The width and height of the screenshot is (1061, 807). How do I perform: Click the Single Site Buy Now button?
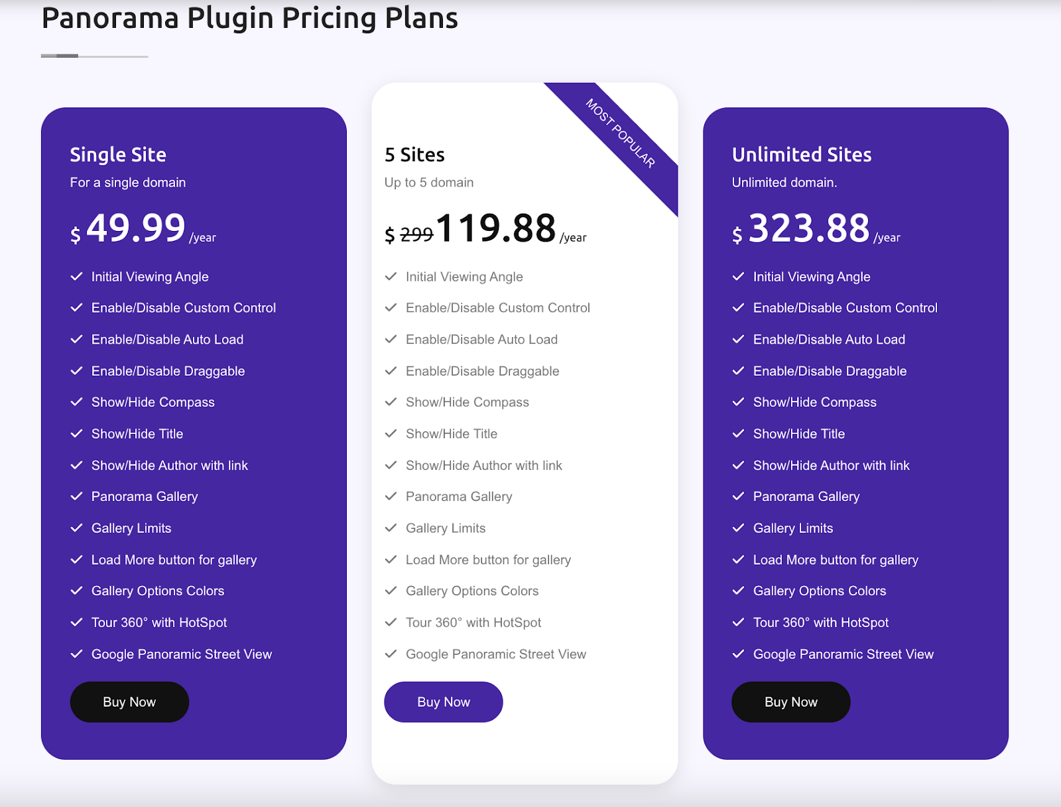(x=129, y=702)
